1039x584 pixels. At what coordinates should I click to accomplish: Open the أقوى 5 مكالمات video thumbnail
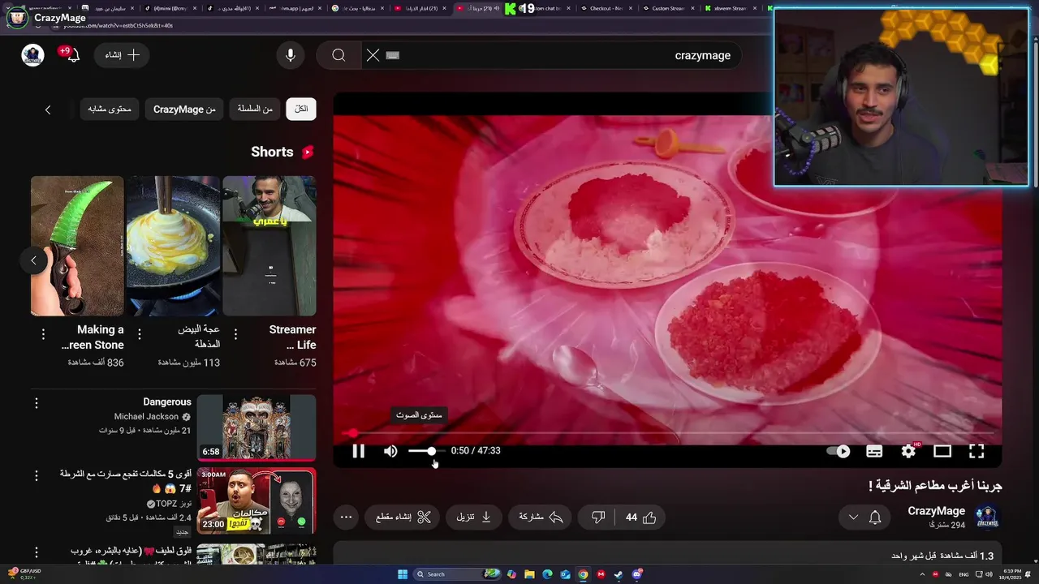click(257, 500)
